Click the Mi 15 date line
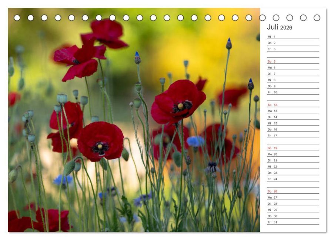The width and height of the screenshot is (334, 240). tap(293, 123)
